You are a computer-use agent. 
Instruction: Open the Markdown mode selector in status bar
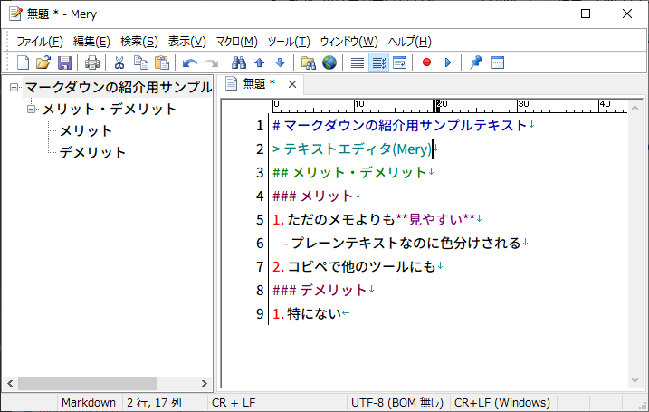[88, 402]
